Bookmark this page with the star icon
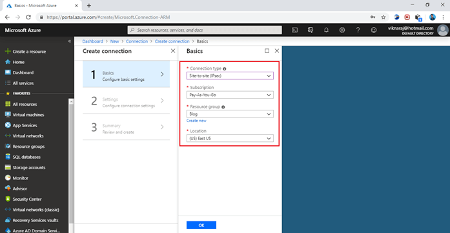This screenshot has width=450, height=233. 383,17
